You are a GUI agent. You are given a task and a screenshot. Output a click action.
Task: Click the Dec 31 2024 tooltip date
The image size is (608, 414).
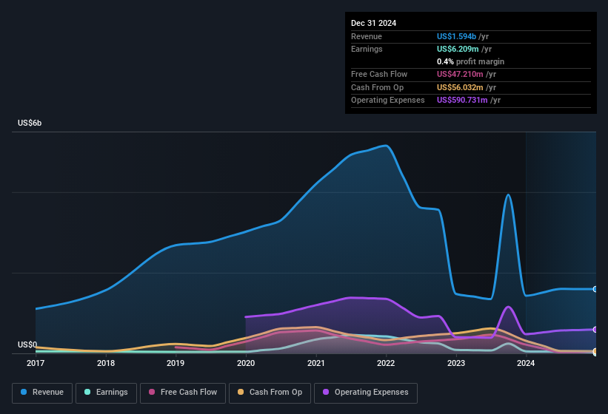coord(373,23)
